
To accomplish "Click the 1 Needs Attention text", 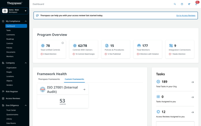I will pyautogui.click(x=178, y=54).
